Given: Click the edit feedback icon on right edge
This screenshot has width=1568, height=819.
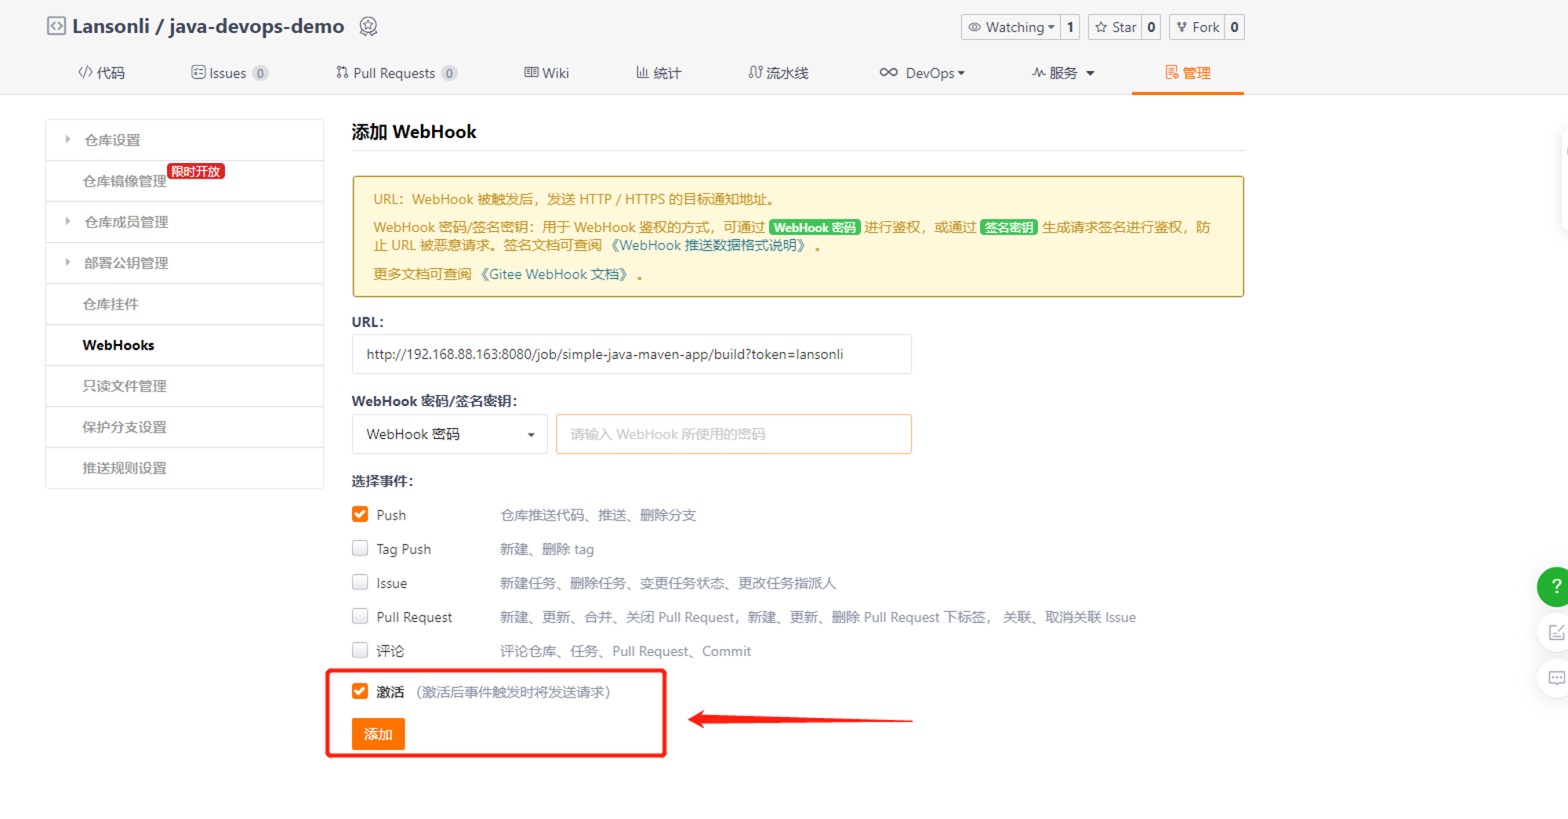Looking at the screenshot, I should [x=1555, y=632].
